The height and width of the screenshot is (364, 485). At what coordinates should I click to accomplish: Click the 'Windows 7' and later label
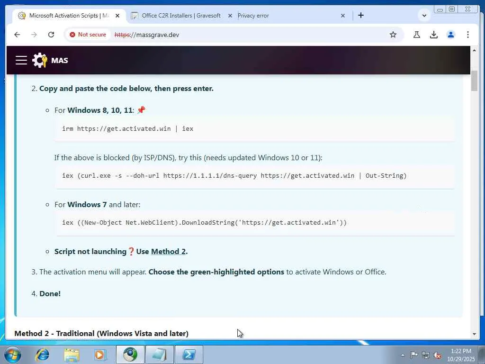pos(87,205)
